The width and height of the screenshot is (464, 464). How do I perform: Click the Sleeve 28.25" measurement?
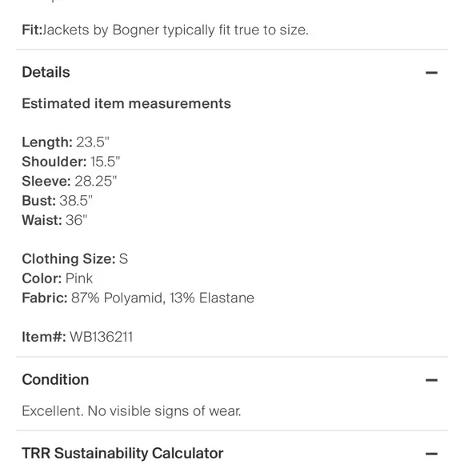click(x=70, y=181)
